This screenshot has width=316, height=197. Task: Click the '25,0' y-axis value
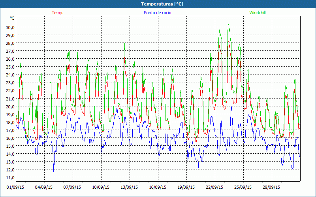10,67
